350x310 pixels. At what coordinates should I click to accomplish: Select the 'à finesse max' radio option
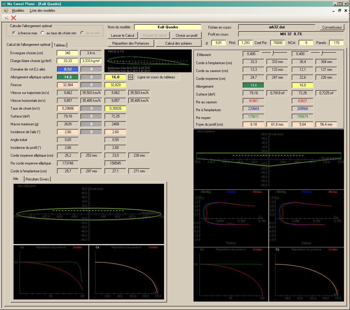click(x=14, y=33)
